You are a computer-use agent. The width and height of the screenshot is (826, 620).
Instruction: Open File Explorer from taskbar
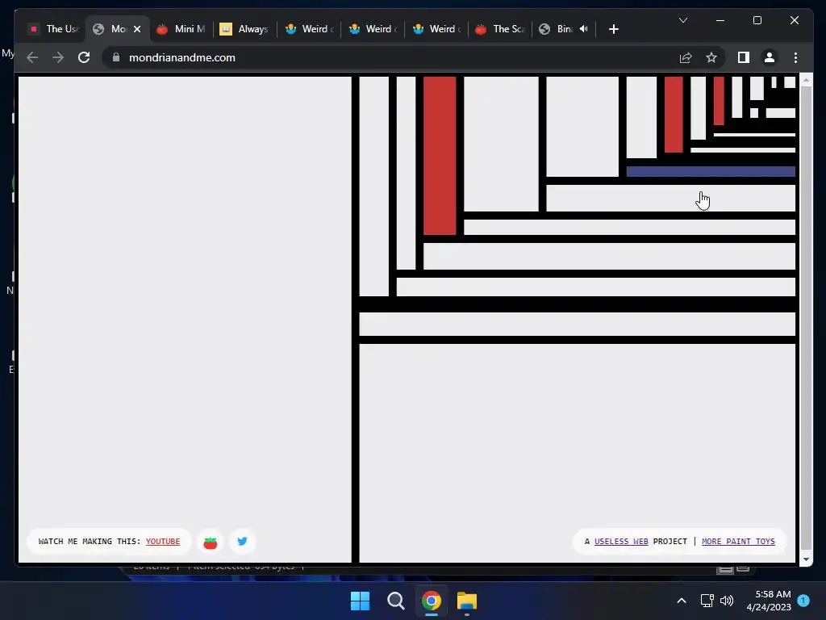coord(467,601)
